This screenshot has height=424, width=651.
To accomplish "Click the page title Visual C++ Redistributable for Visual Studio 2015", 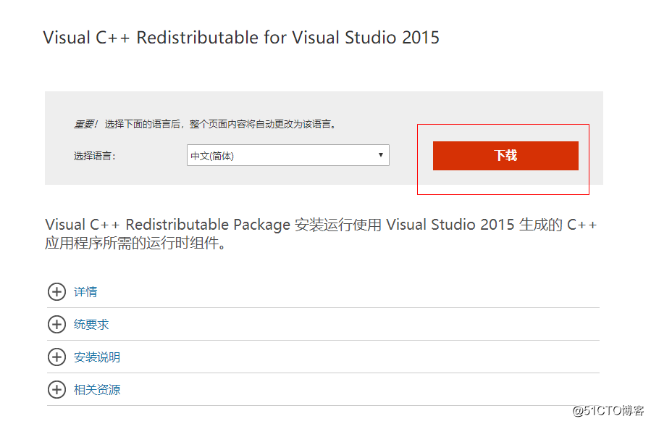I will pyautogui.click(x=241, y=38).
